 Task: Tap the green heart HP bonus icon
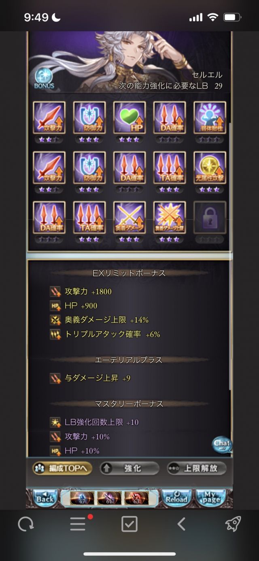pos(129,117)
